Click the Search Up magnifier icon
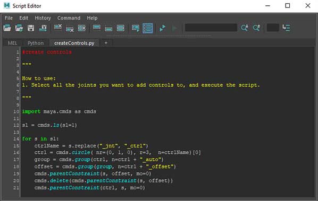The image size is (318, 201). click(256, 28)
